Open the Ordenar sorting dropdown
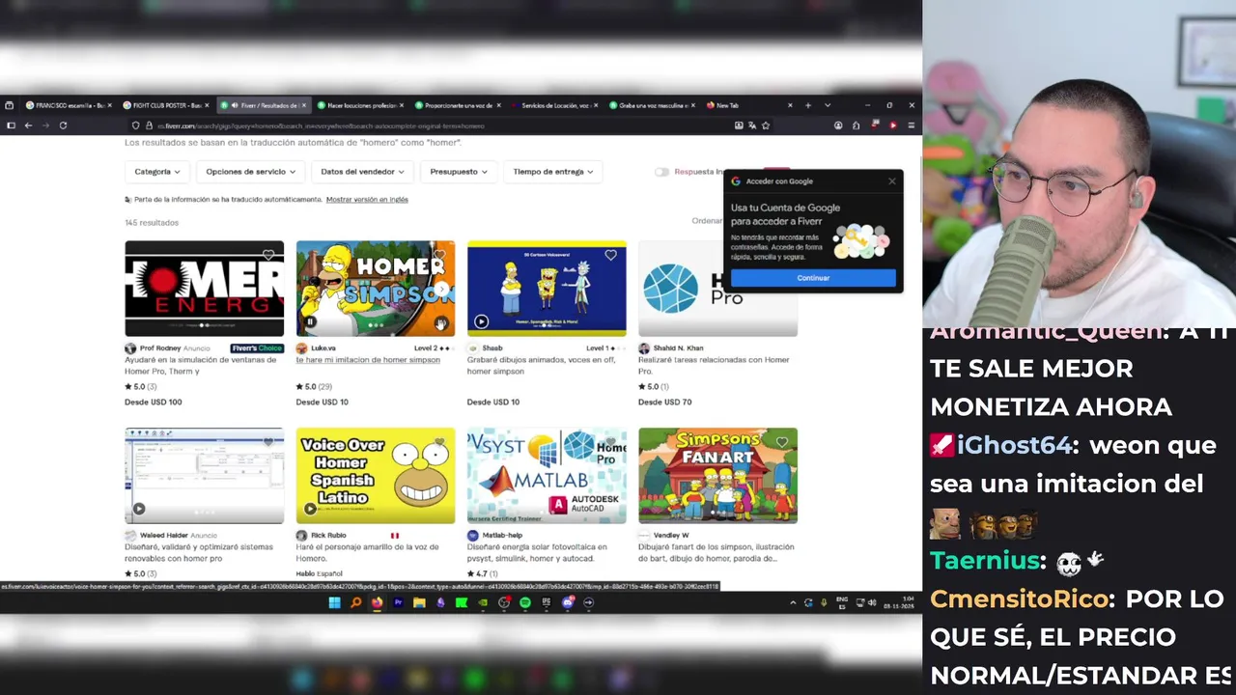 (x=707, y=221)
